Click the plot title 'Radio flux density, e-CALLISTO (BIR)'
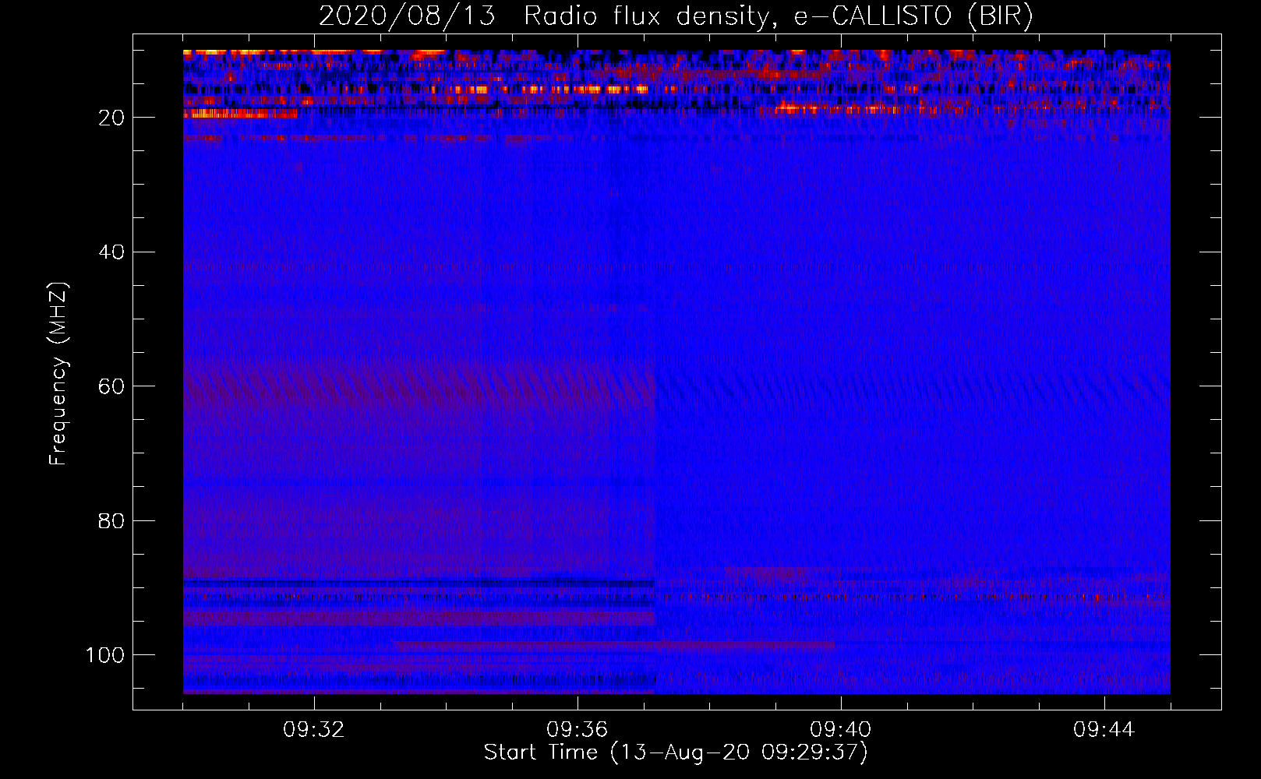The width and height of the screenshot is (1261, 779). tap(778, 16)
